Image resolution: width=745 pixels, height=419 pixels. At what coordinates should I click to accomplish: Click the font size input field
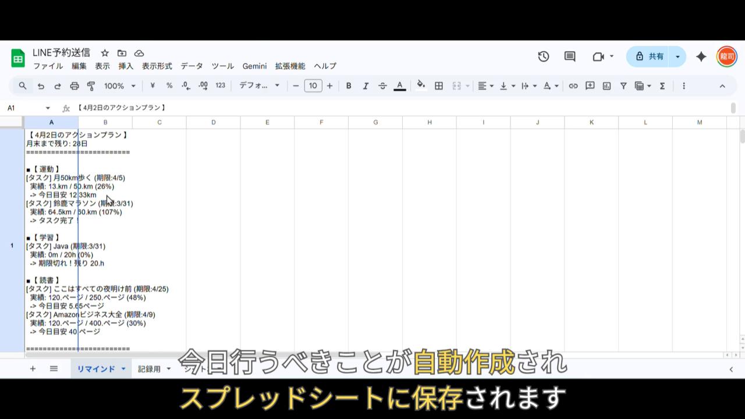tap(313, 86)
